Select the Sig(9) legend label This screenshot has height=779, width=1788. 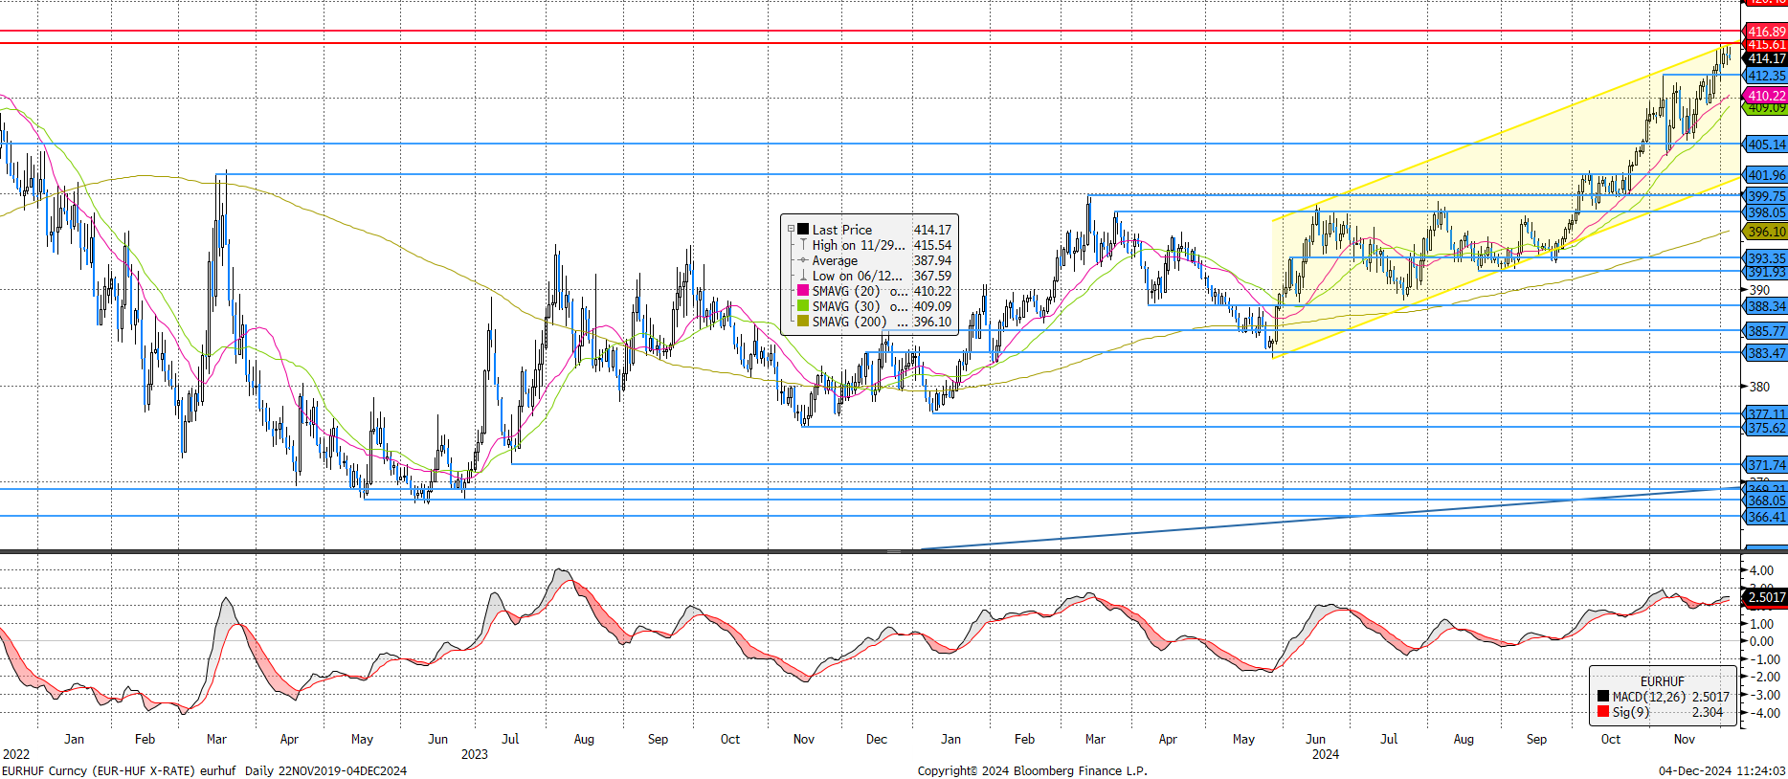(1630, 712)
